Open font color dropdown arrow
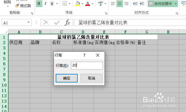The height and width of the screenshot is (112, 186). pos(92,4)
